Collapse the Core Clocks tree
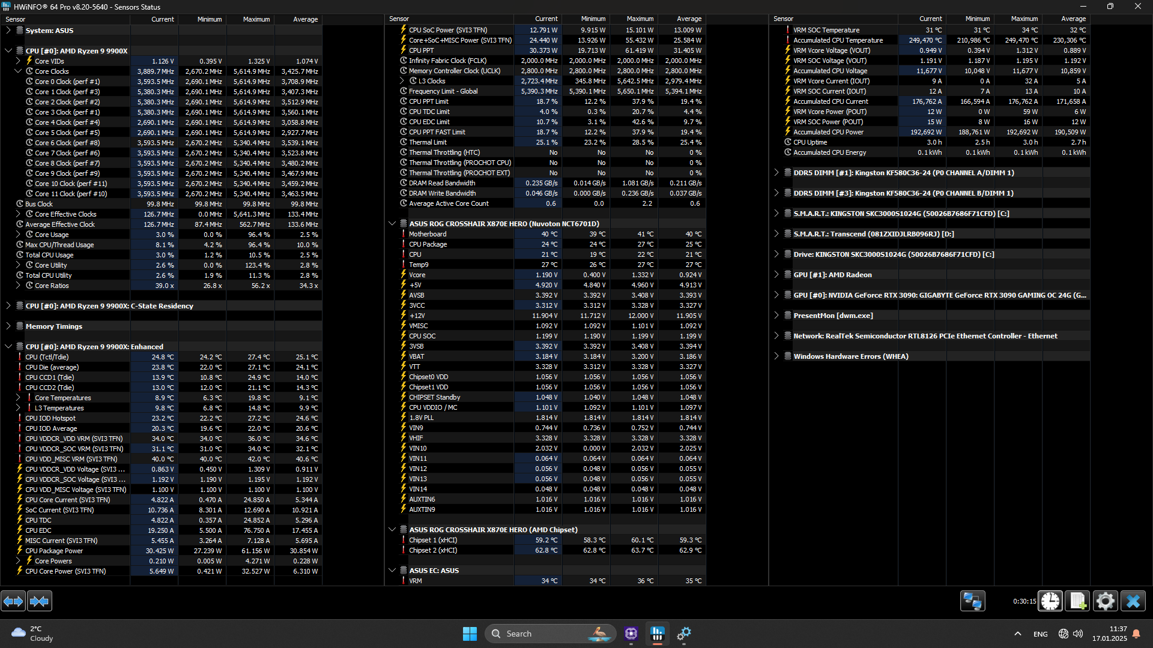The image size is (1153, 648). point(18,71)
